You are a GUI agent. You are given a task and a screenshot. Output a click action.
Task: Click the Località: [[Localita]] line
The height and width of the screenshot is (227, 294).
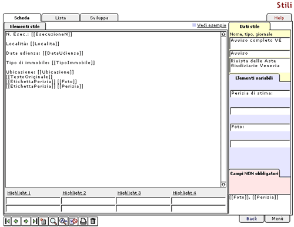tap(33, 44)
